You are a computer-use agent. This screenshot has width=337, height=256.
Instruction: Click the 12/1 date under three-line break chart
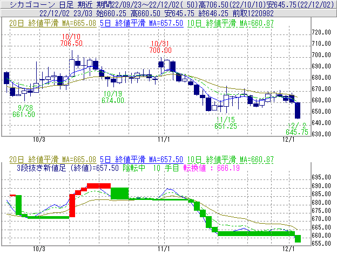[x=288, y=249]
